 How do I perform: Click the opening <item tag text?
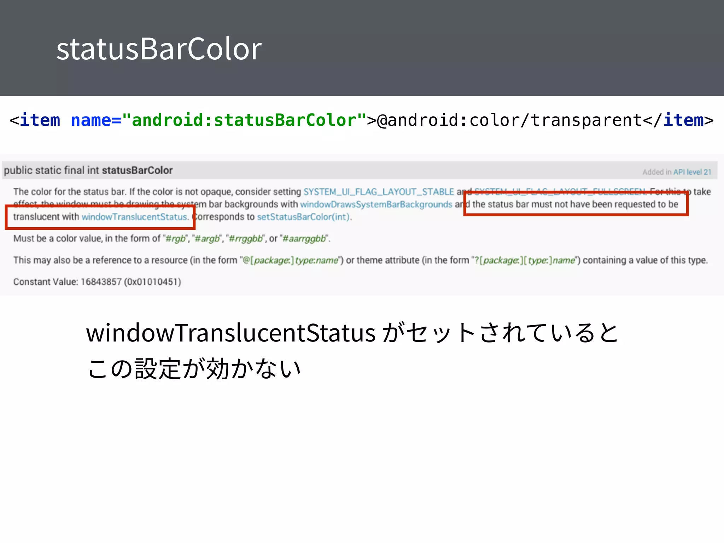coord(35,120)
